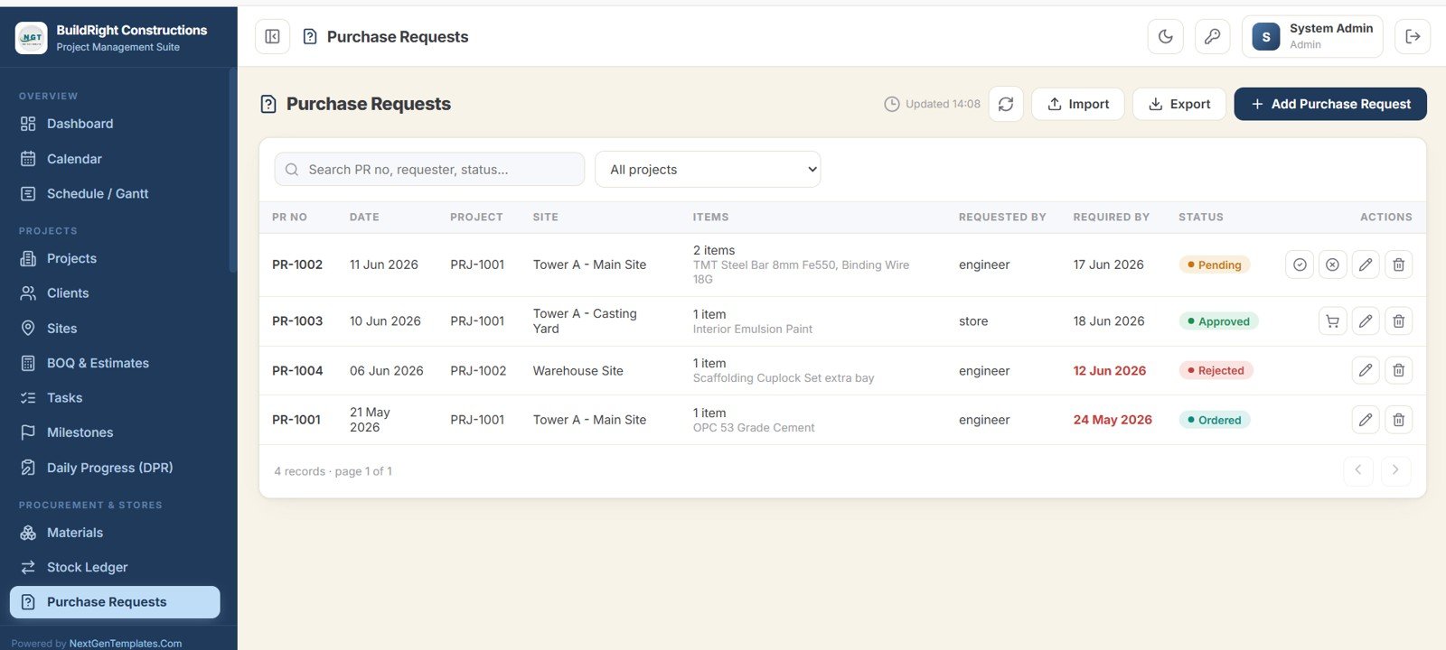Open Materials in the sidebar
Viewport: 1446px width, 650px height.
coord(115,533)
